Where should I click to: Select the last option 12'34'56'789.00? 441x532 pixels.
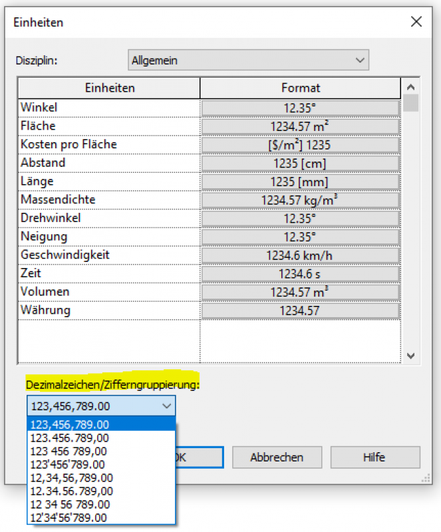click(69, 517)
